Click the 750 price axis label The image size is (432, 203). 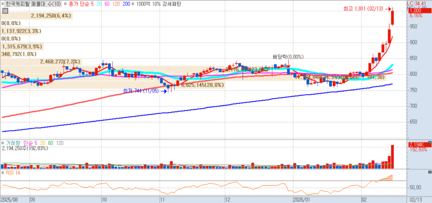click(413, 90)
